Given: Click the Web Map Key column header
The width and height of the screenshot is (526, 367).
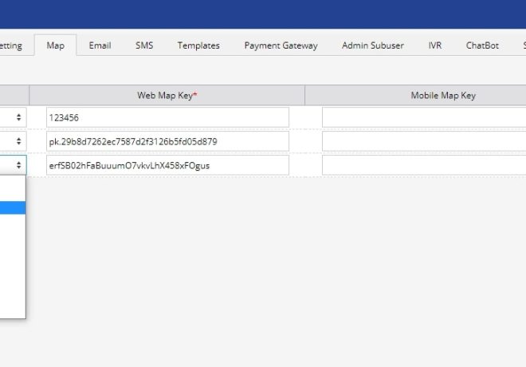Looking at the screenshot, I should (x=167, y=95).
